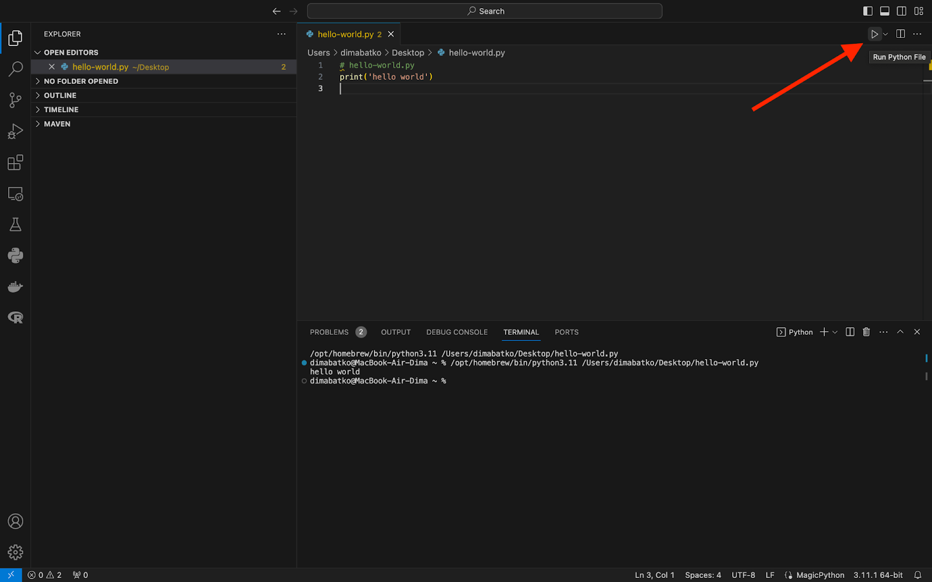Change indentation via Spaces: 4
Image resolution: width=932 pixels, height=582 pixels.
(702, 575)
